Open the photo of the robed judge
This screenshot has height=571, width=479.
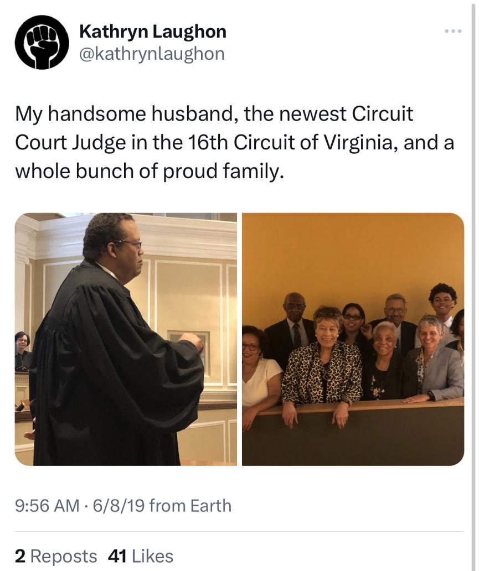pos(126,339)
